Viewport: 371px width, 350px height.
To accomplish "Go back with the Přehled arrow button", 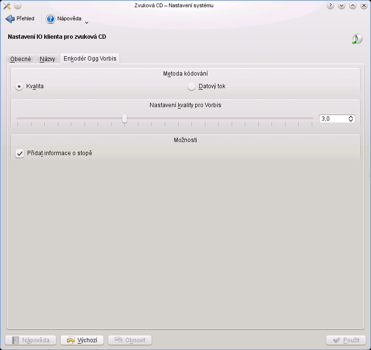I will coord(20,18).
